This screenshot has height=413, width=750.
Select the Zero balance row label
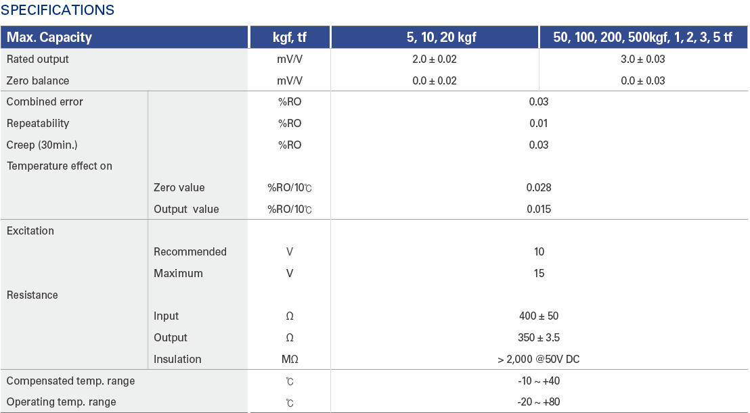(38, 80)
